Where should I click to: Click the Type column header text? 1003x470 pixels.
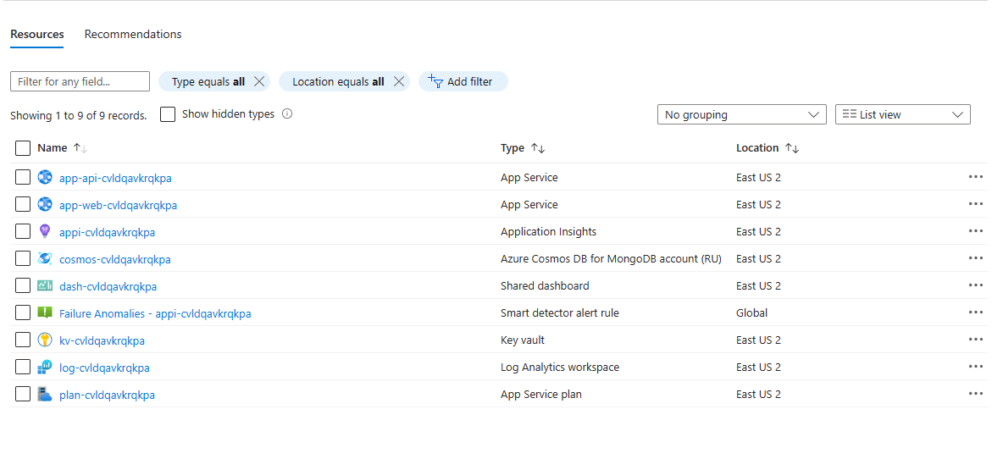(513, 147)
